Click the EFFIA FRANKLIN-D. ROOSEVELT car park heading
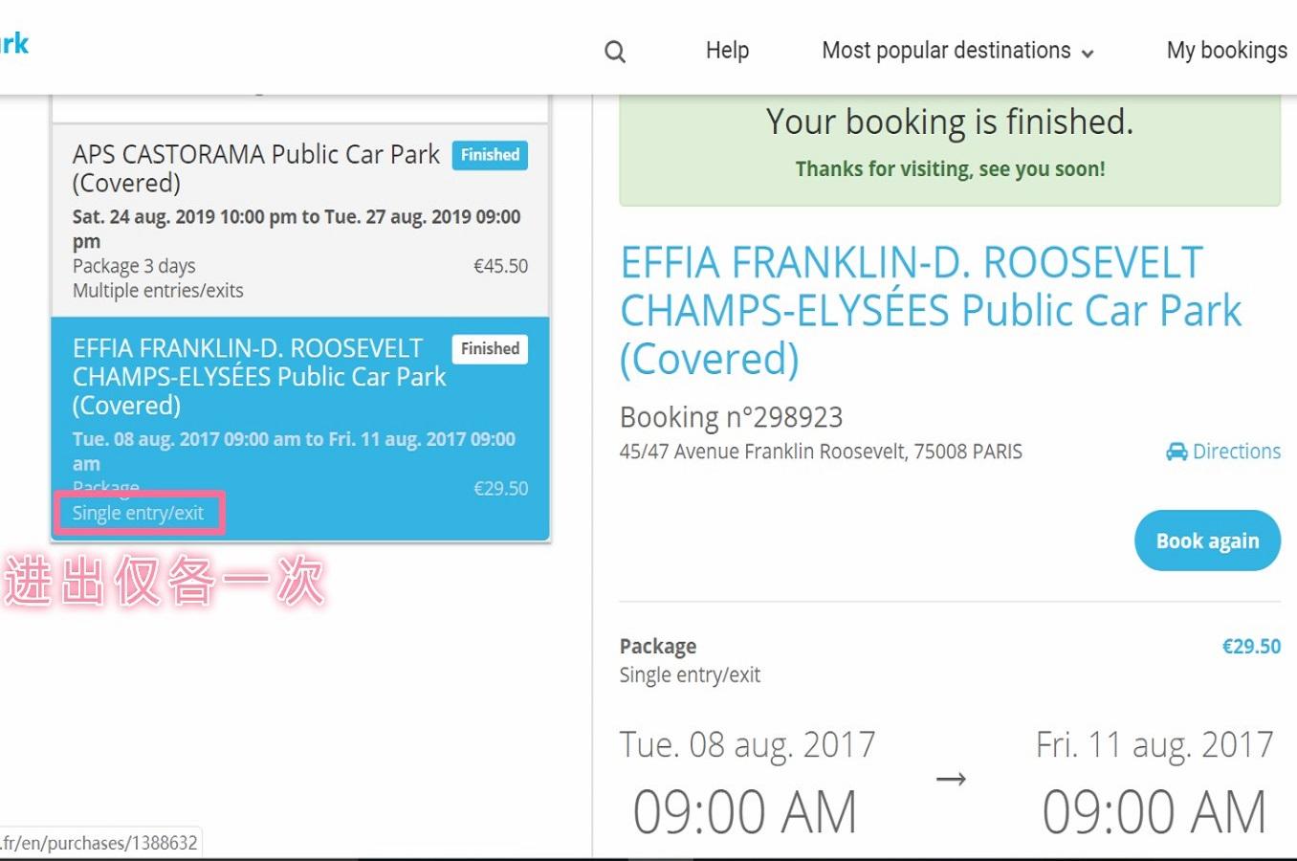This screenshot has width=1297, height=861. click(x=931, y=311)
